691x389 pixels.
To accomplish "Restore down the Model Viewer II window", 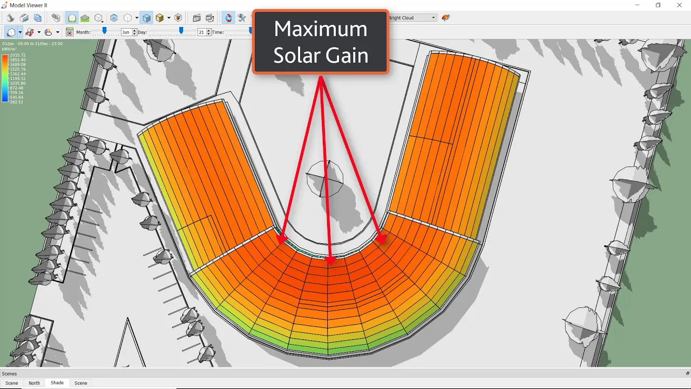I will coord(658,5).
